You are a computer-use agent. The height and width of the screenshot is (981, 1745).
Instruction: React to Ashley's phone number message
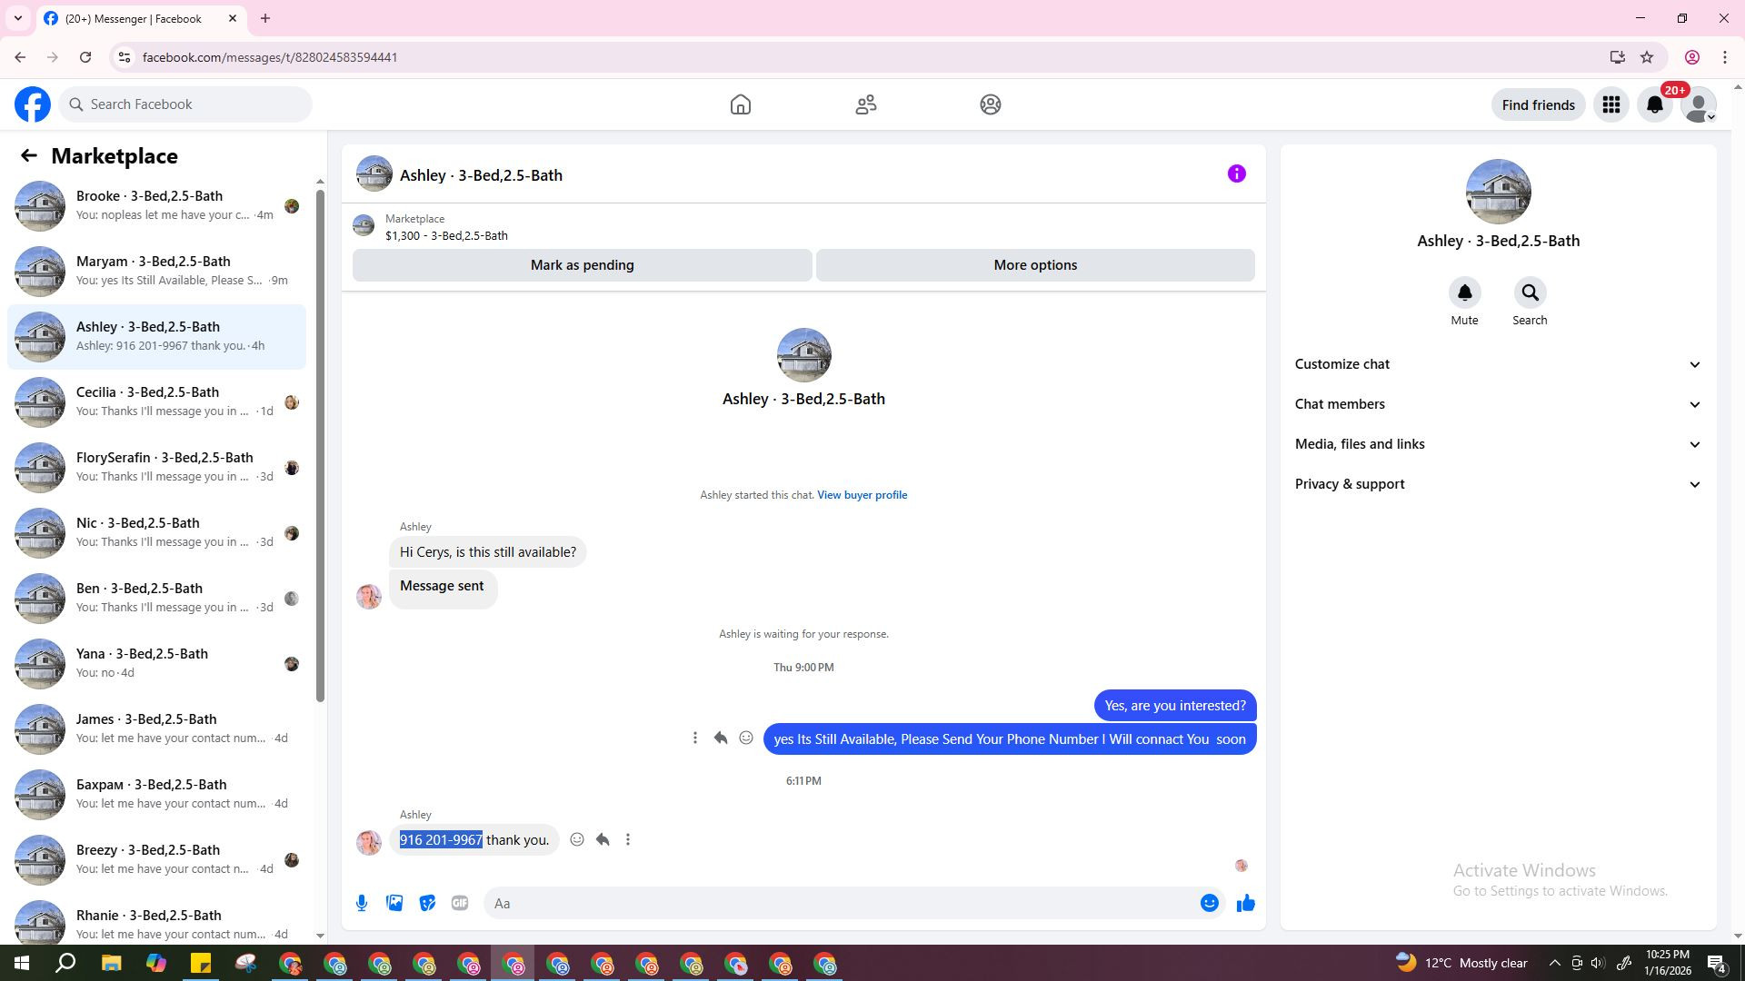click(577, 839)
